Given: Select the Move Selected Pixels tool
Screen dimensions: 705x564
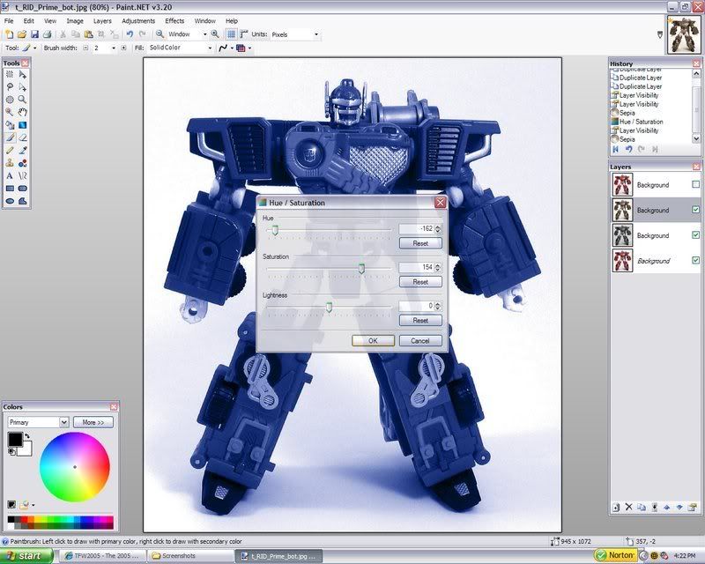Looking at the screenshot, I should 23,75.
